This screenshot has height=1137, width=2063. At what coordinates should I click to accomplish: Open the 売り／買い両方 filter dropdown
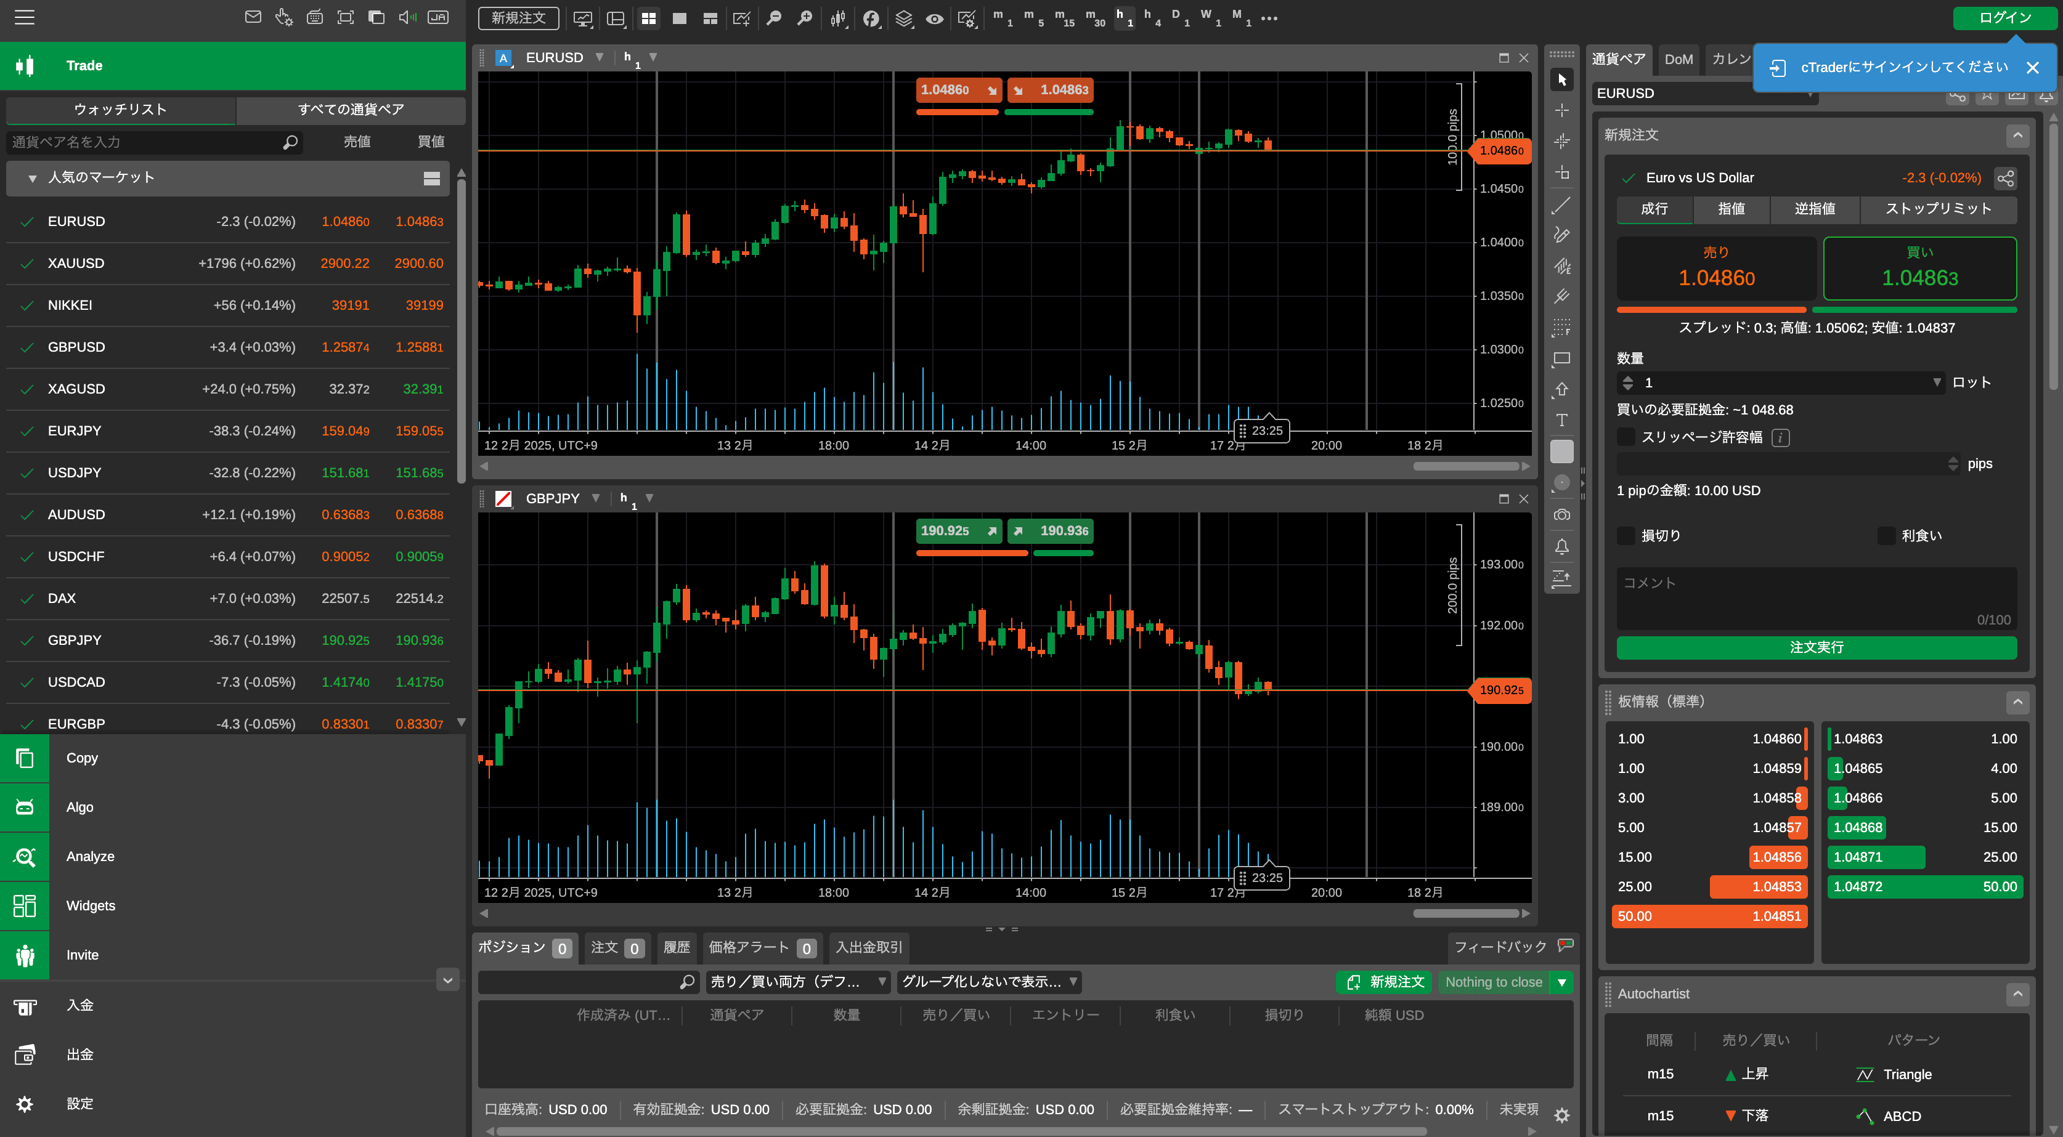(x=799, y=982)
